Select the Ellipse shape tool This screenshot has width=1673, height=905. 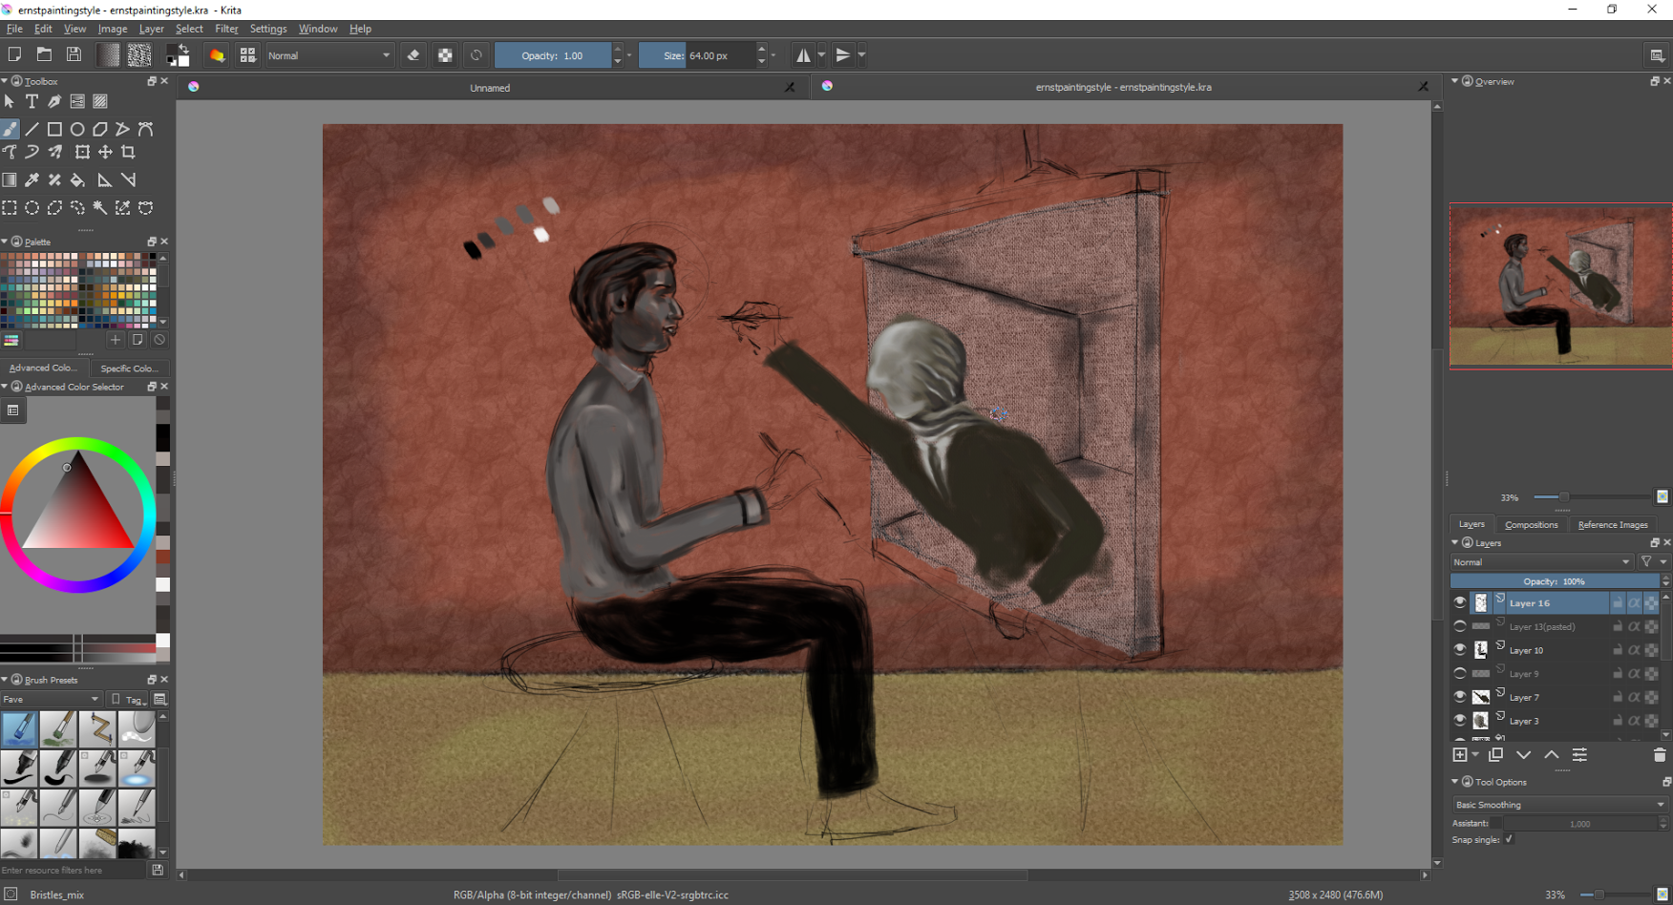pos(77,129)
